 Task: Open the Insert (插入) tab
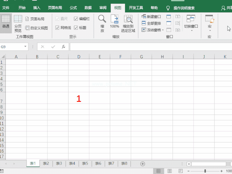[x=37, y=8]
